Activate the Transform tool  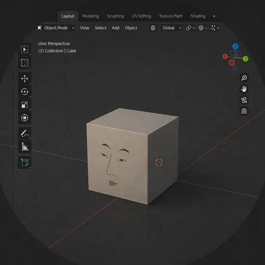click(25, 118)
